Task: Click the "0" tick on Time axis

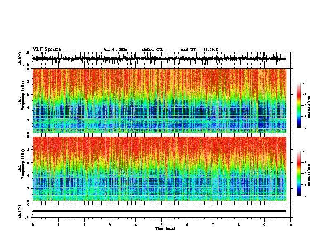Action: click(x=33, y=225)
